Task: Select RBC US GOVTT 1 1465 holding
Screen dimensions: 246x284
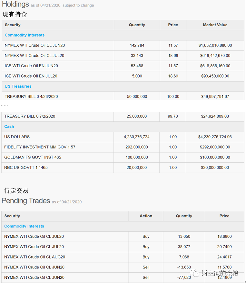Action: click(26, 168)
